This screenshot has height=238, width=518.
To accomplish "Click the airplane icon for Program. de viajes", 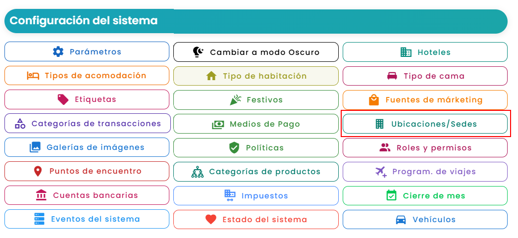I will coord(381,172).
